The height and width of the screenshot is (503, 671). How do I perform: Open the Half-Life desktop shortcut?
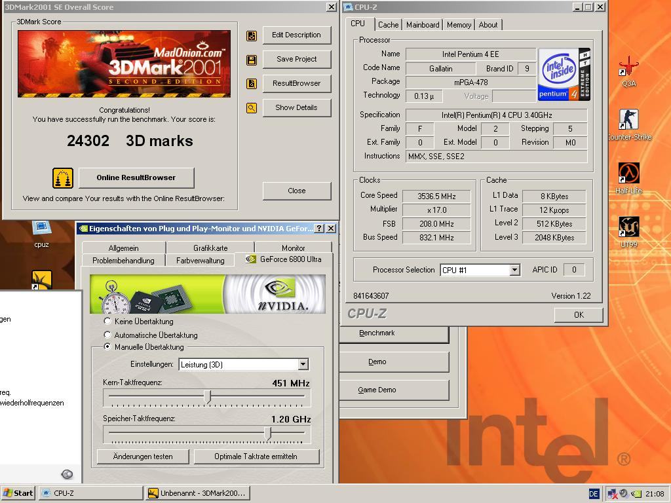point(628,179)
